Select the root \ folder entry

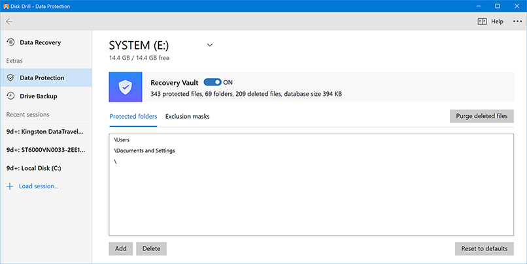115,162
